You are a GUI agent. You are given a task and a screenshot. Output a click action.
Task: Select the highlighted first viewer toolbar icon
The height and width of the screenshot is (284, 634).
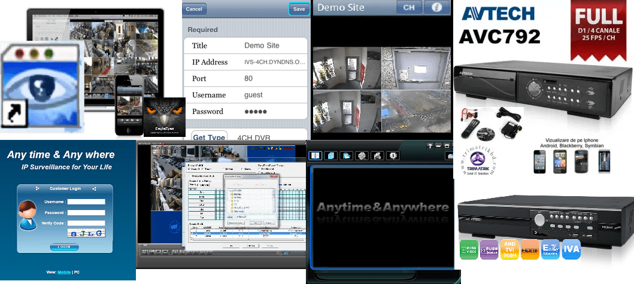(316, 155)
